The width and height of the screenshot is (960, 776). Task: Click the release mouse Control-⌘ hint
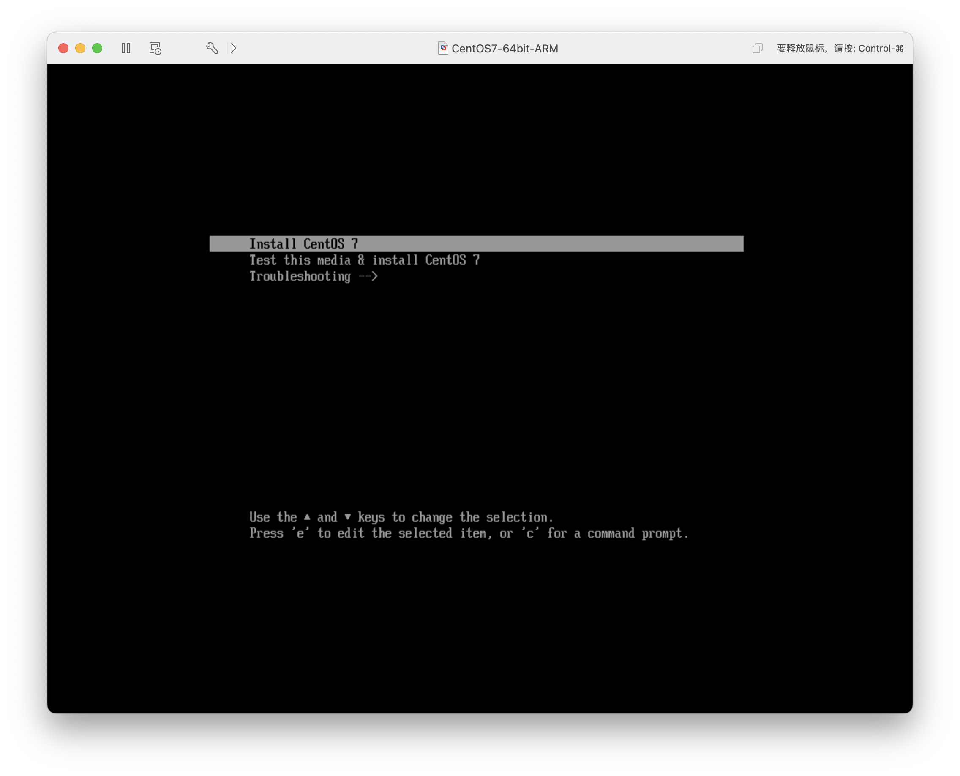coord(840,48)
